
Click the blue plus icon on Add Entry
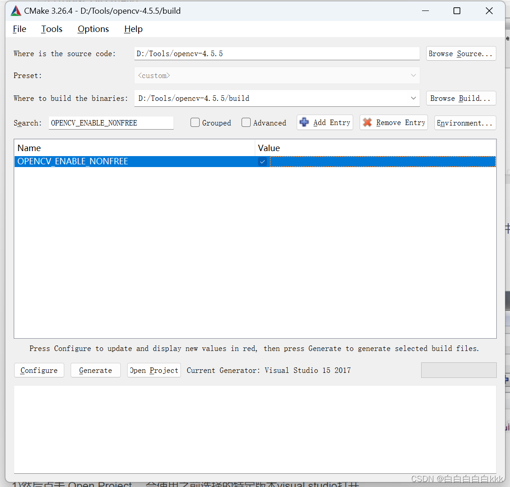click(x=304, y=122)
